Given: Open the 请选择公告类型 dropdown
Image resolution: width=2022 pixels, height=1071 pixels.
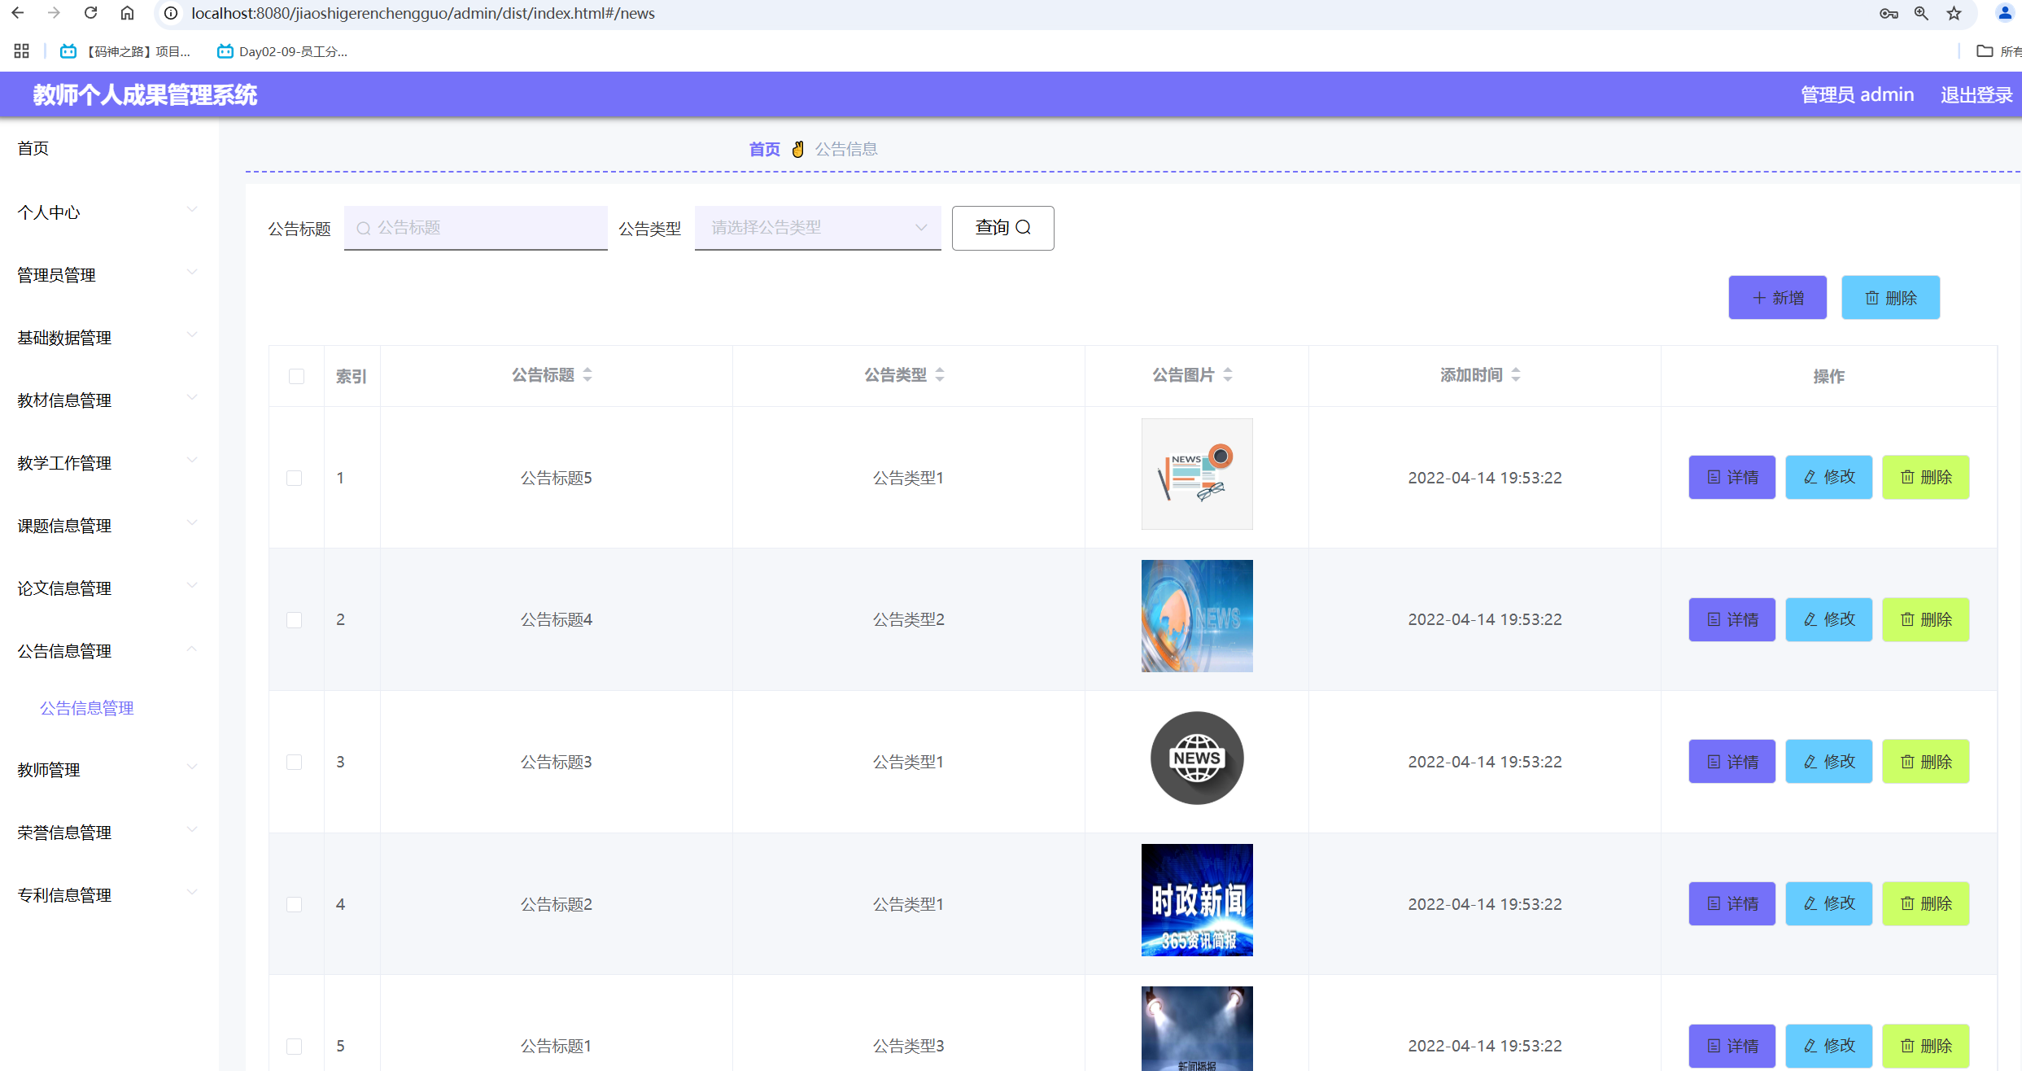Looking at the screenshot, I should [x=817, y=228].
